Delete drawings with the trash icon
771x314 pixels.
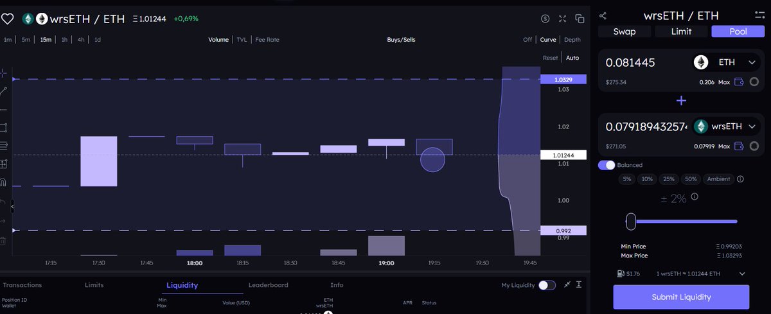(3, 241)
